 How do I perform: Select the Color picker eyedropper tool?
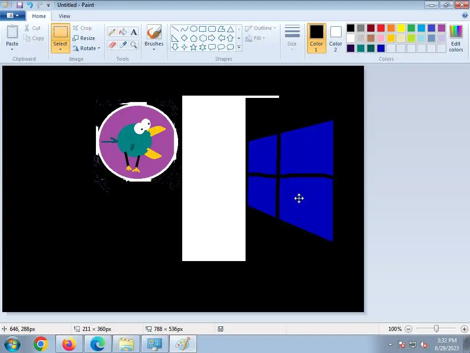point(123,45)
